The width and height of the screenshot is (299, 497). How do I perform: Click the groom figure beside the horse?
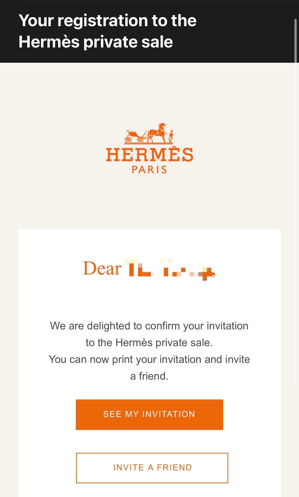click(x=171, y=136)
